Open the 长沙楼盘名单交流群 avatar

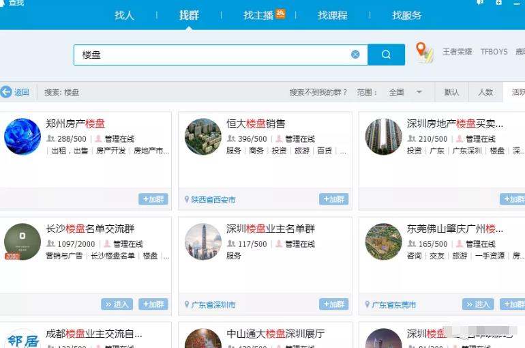(22, 242)
